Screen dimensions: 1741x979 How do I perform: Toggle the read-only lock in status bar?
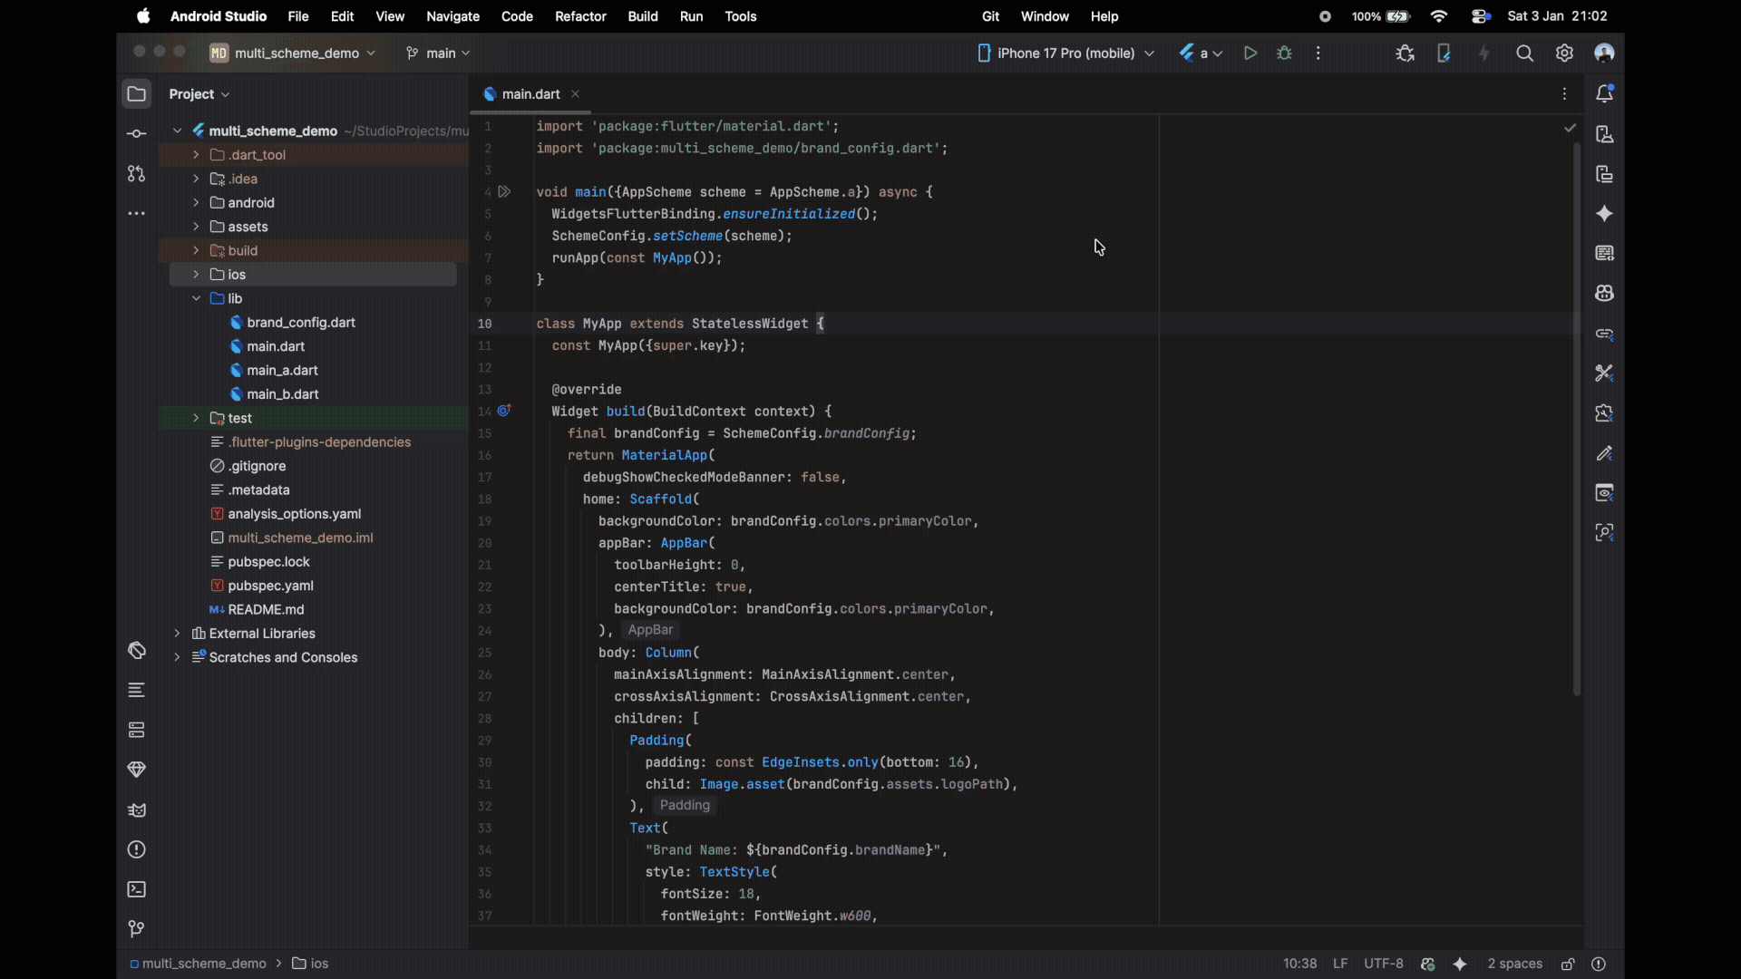click(1568, 964)
